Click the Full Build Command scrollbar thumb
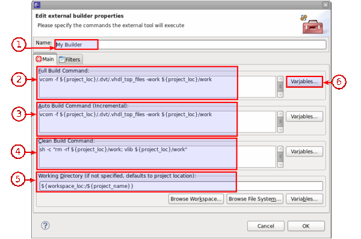 click(280, 87)
